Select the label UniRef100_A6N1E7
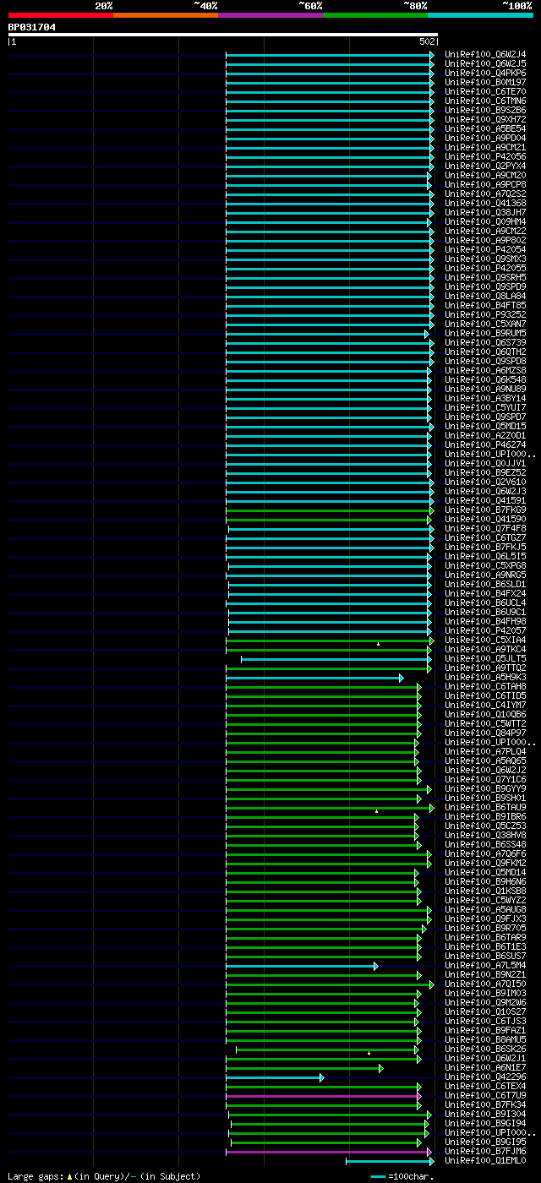Viewport: 541px width, 1183px height. [485, 1067]
